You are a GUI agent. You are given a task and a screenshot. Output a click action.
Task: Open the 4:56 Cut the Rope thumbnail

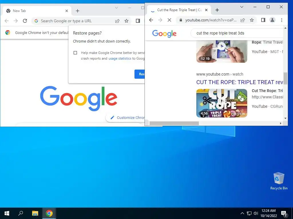[222, 103]
